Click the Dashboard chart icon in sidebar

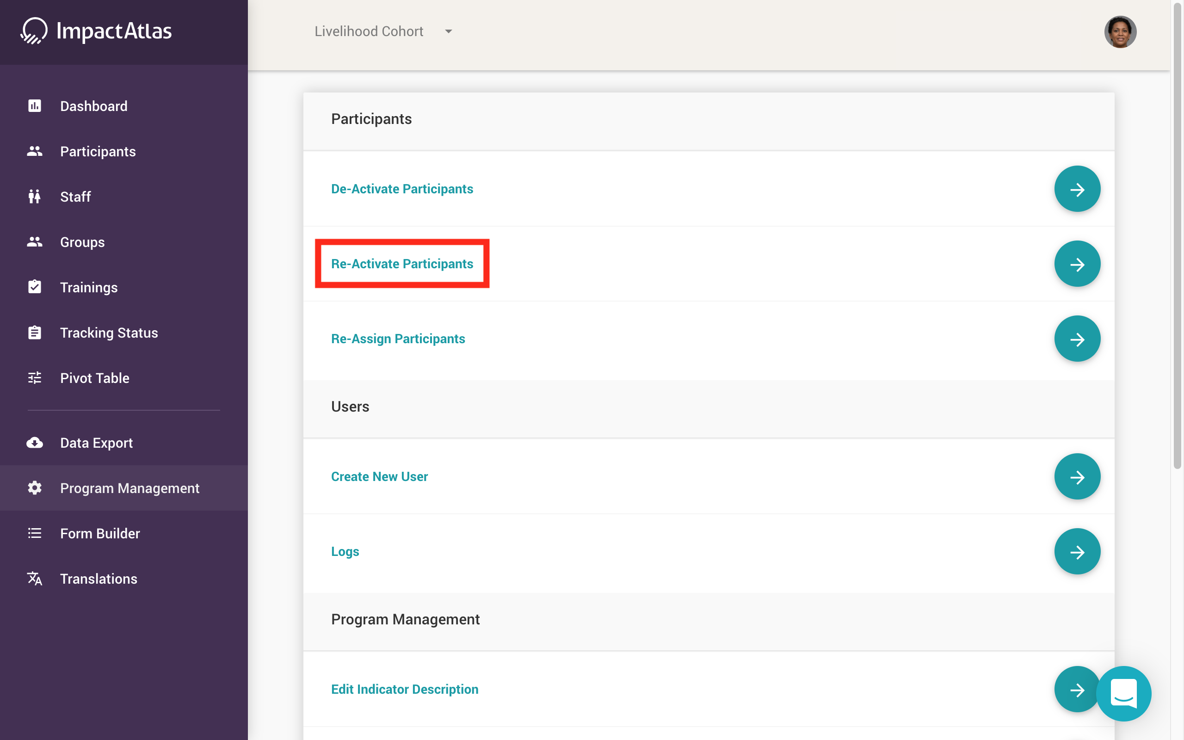click(34, 106)
